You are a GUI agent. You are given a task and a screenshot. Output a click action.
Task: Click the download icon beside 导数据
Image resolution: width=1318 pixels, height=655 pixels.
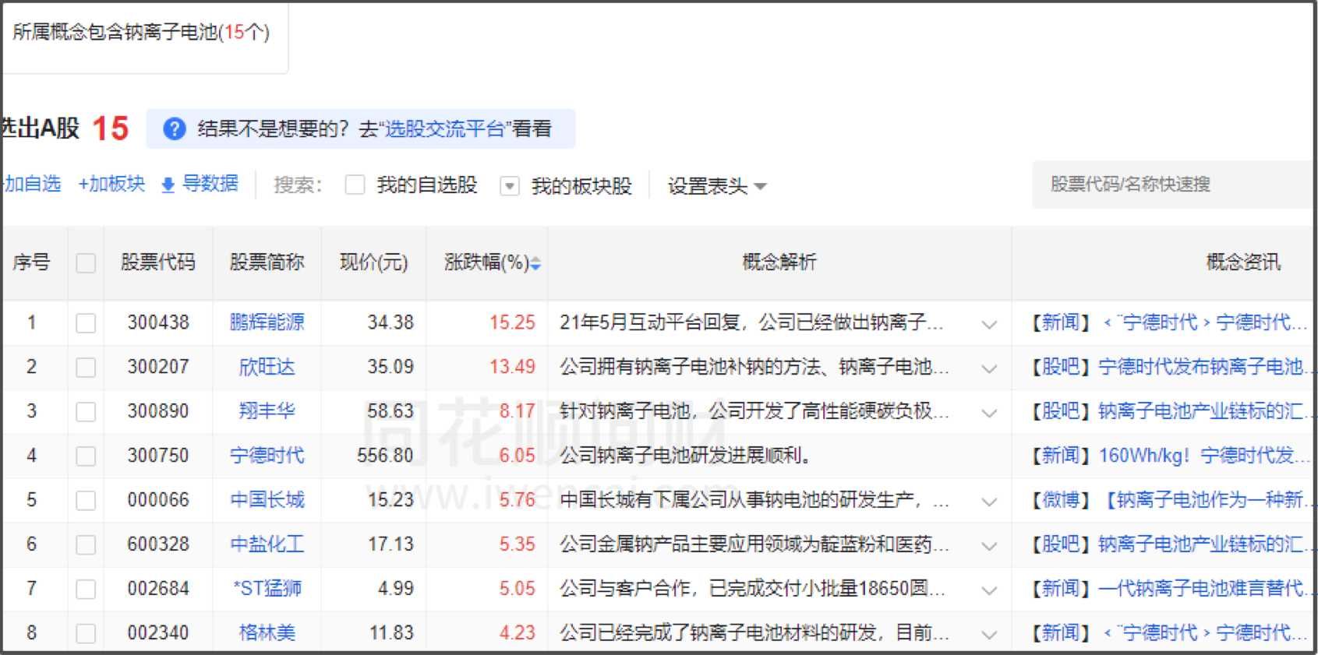tap(168, 185)
